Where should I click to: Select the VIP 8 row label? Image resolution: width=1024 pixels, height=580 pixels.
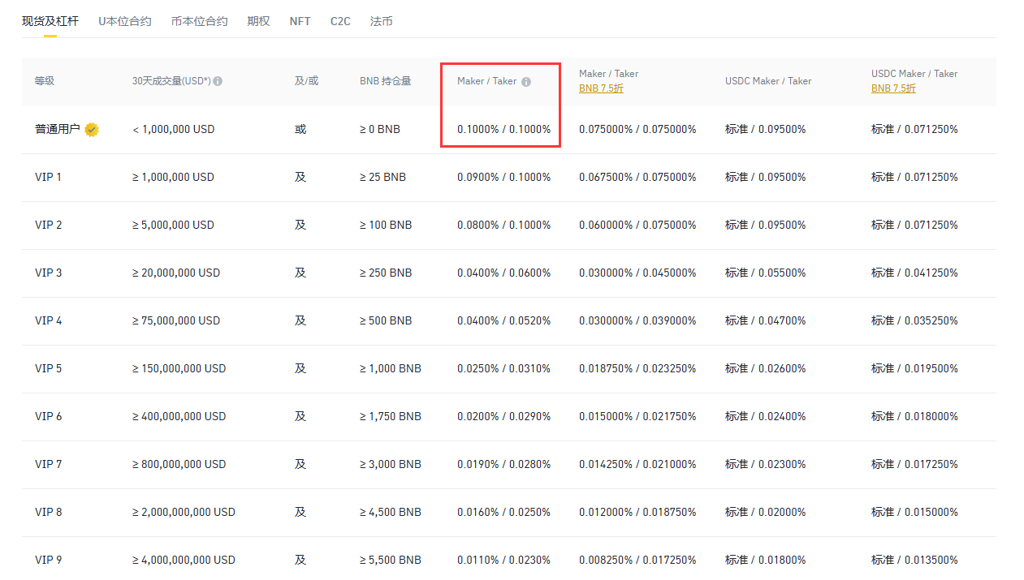[49, 512]
